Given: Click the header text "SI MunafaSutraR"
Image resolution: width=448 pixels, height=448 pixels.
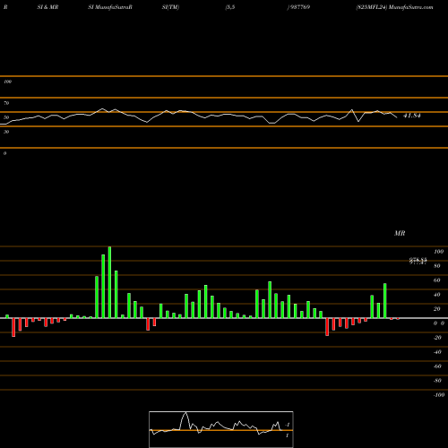Looking at the screenshot, I should 110,7.
